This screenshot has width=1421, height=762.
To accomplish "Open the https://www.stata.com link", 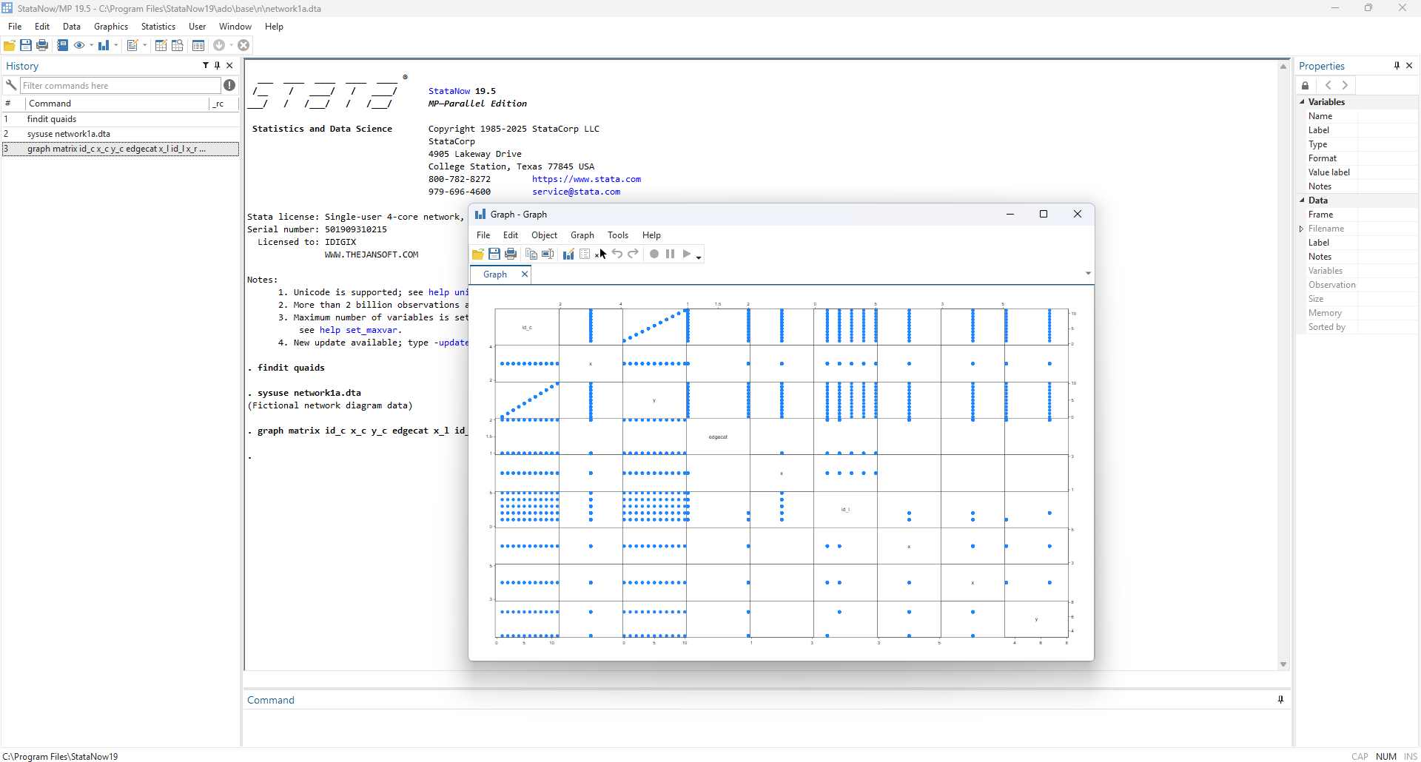I will tap(587, 179).
